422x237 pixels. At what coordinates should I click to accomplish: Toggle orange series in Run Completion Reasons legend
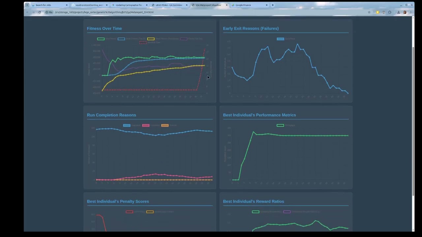pos(165,125)
